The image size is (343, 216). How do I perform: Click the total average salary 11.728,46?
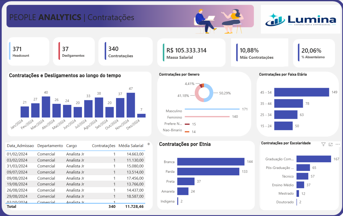coord(134,206)
